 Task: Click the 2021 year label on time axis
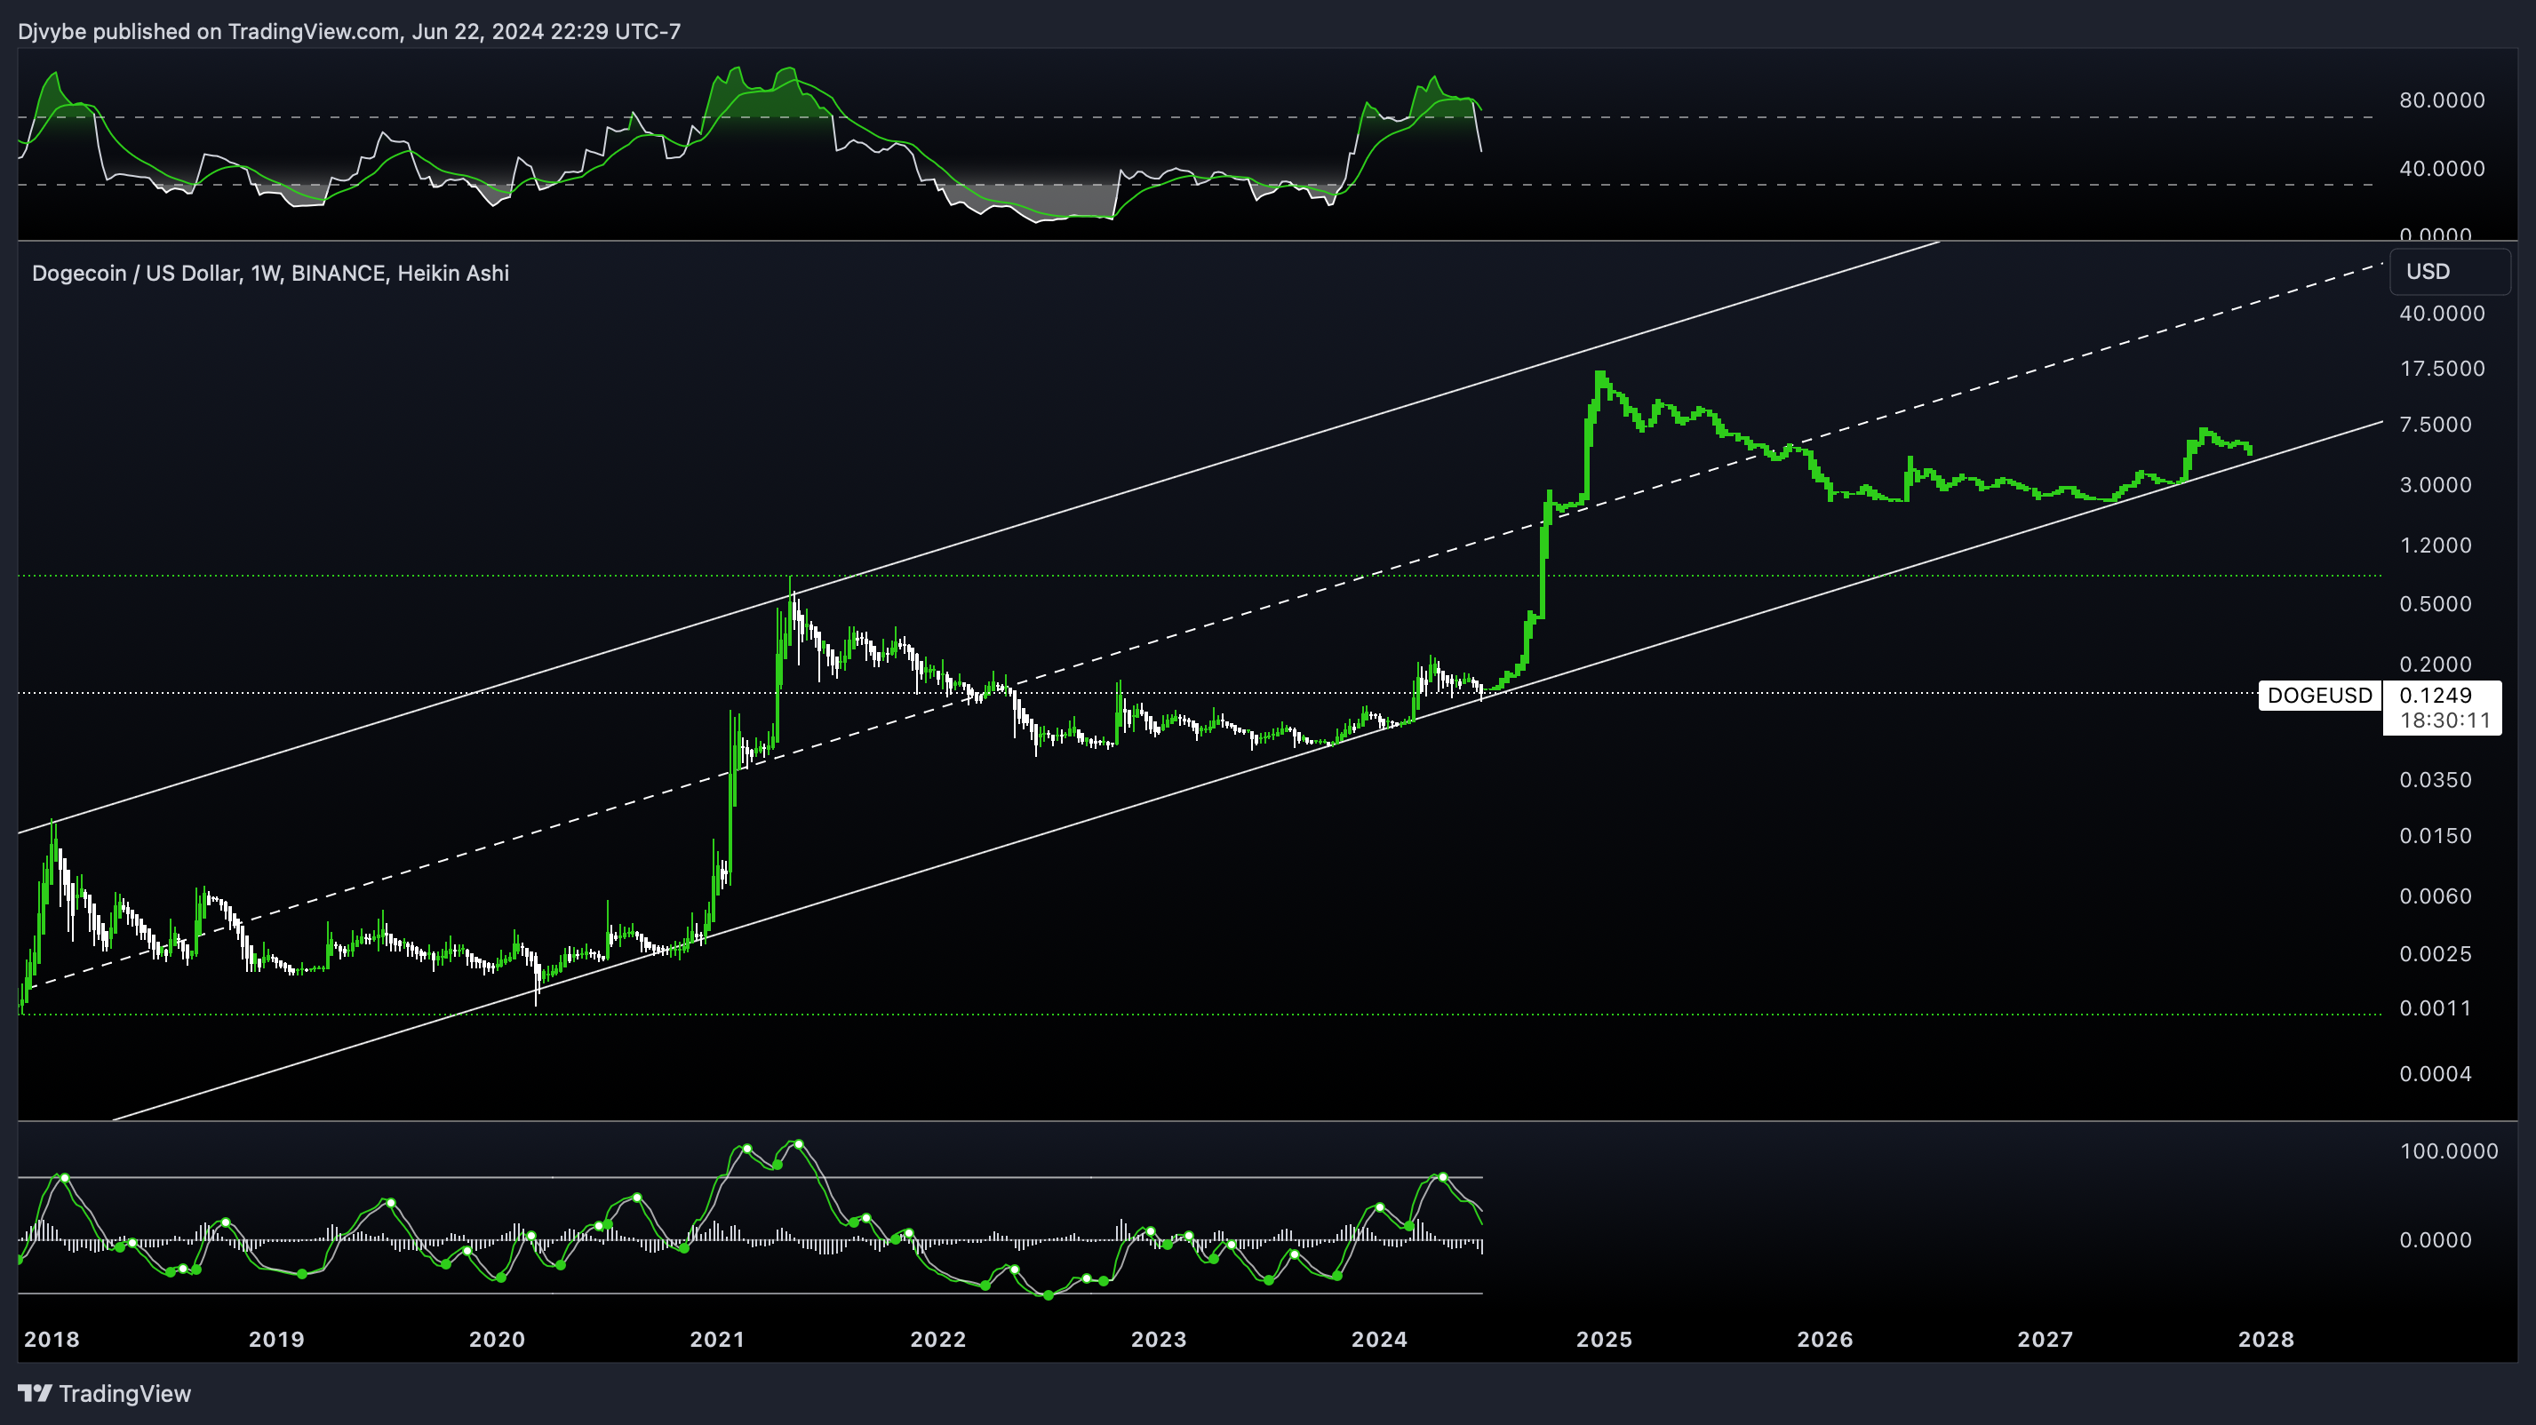pos(718,1340)
